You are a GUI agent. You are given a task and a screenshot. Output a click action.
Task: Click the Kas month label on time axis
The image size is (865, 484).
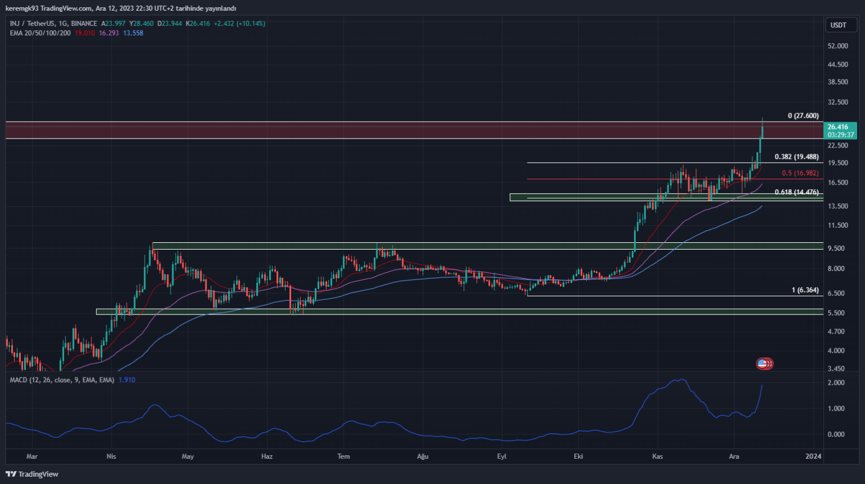point(657,456)
